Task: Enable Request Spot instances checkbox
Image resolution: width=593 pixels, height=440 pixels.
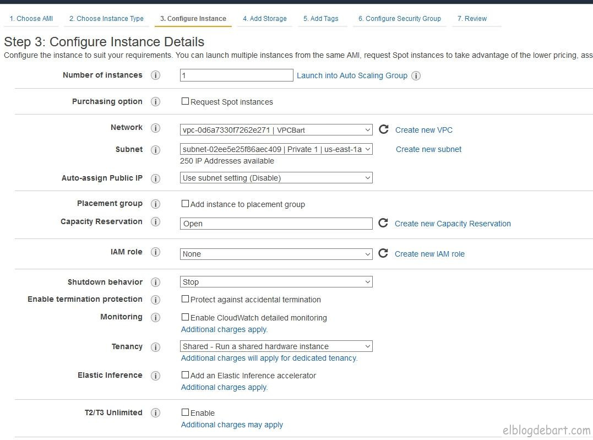Action: click(186, 101)
